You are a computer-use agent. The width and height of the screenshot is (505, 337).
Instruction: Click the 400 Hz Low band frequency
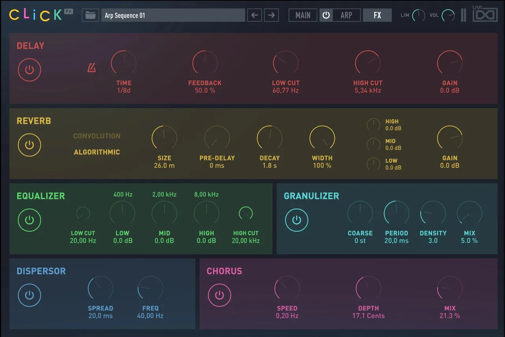click(x=123, y=195)
